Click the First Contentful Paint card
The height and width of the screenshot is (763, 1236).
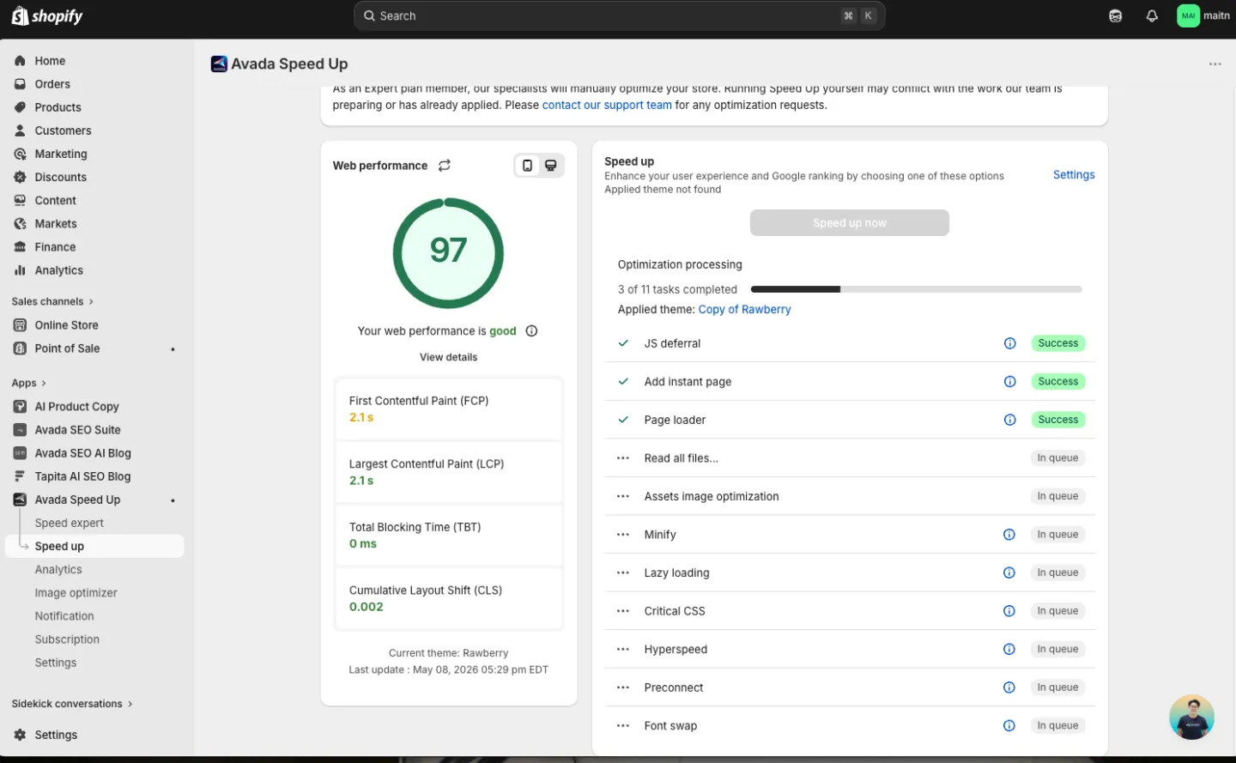point(448,409)
